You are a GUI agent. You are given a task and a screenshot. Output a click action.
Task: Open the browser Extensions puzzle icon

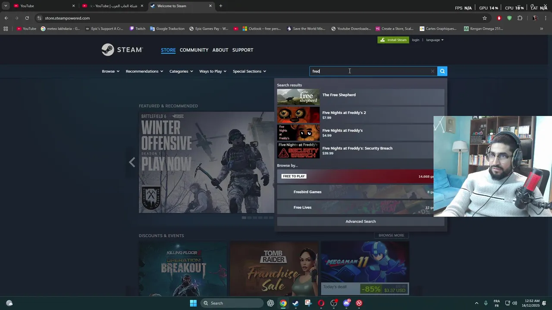tap(520, 18)
